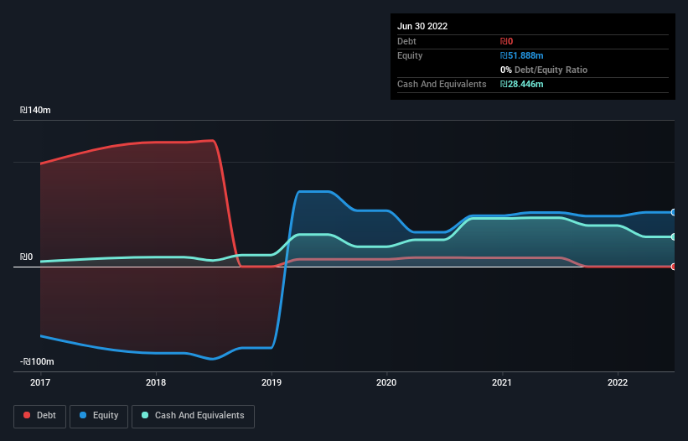This screenshot has width=688, height=441.
Task: Toggle the Equity series legend button
Action: point(99,416)
